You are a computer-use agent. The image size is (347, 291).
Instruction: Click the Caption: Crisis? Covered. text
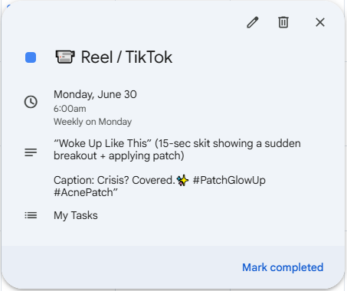click(114, 180)
